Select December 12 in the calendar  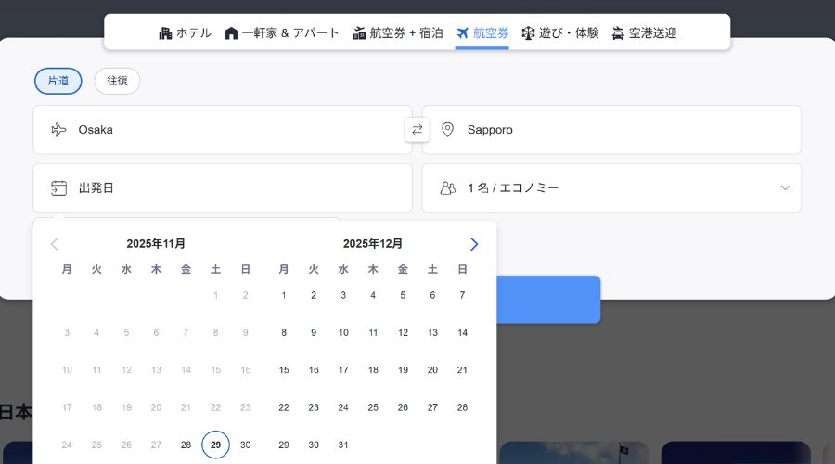click(403, 332)
